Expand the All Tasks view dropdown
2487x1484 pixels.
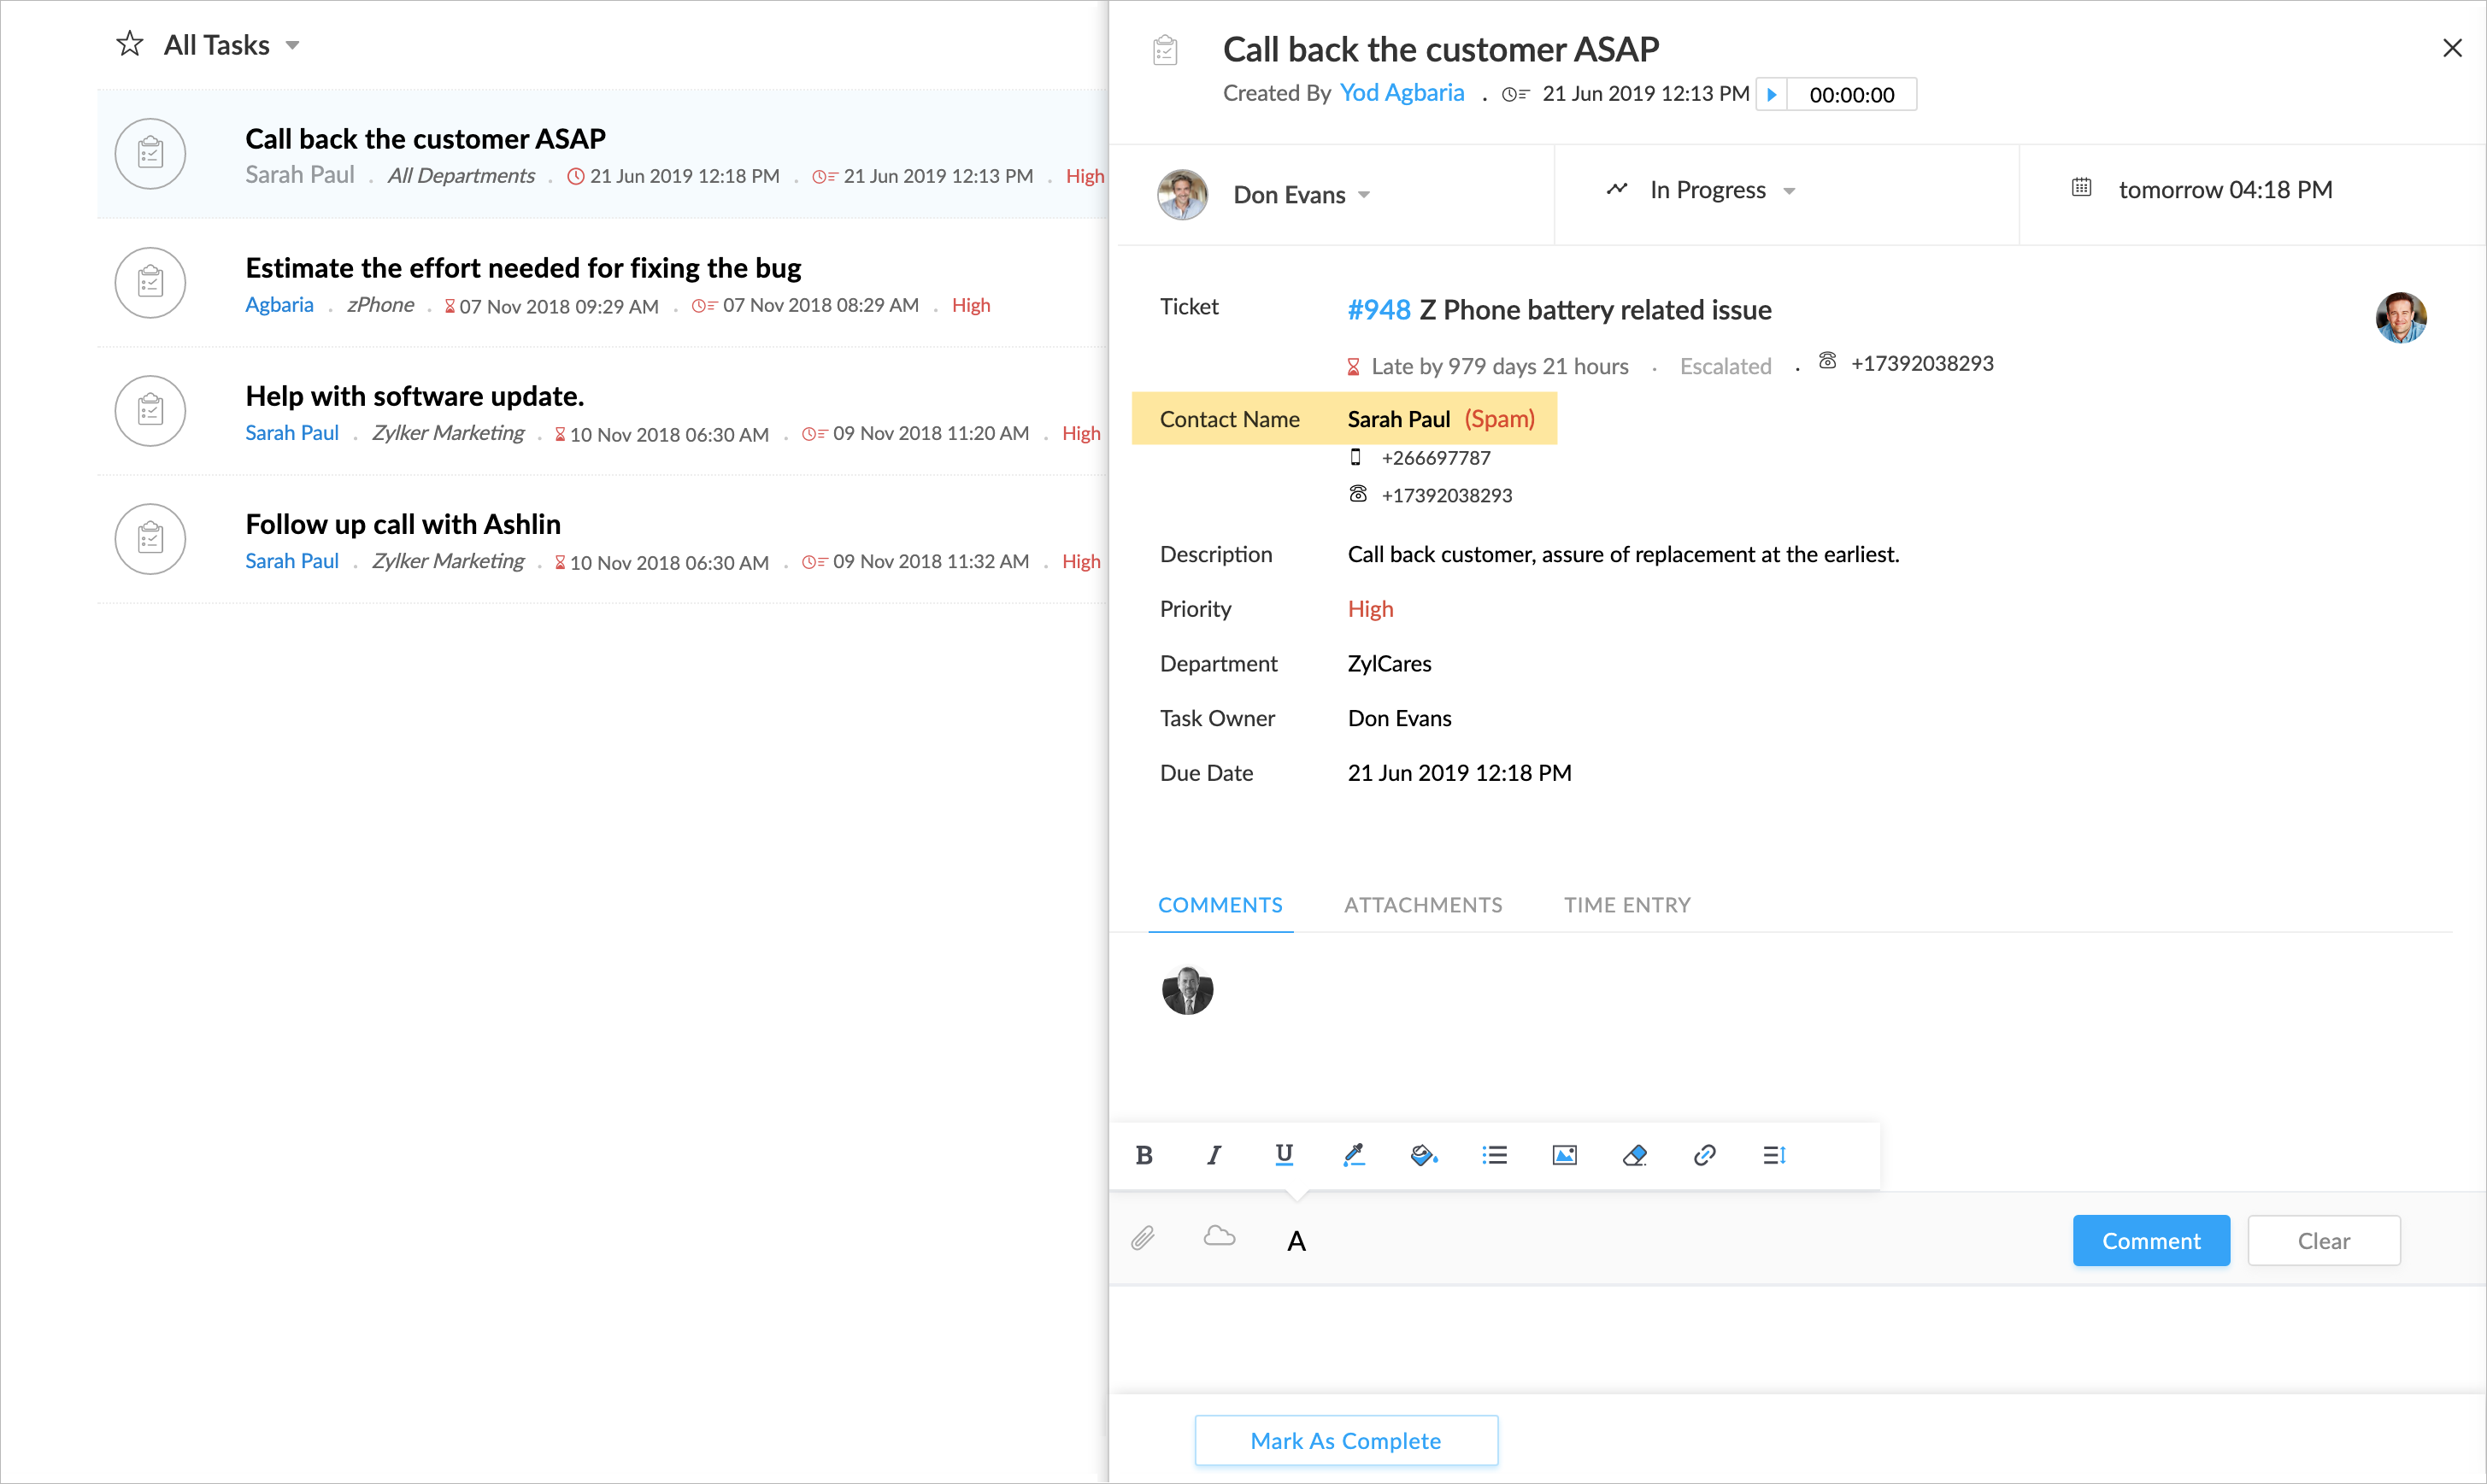292,46
